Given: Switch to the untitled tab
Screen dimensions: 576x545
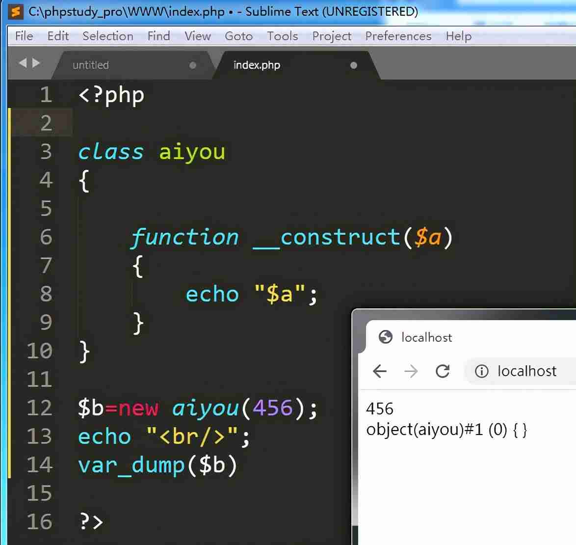Looking at the screenshot, I should coord(134,65).
